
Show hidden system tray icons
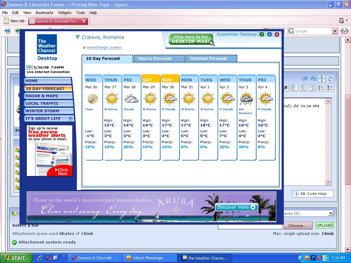300,258
